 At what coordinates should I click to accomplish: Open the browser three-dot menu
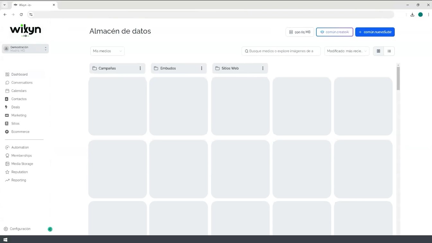(x=428, y=14)
